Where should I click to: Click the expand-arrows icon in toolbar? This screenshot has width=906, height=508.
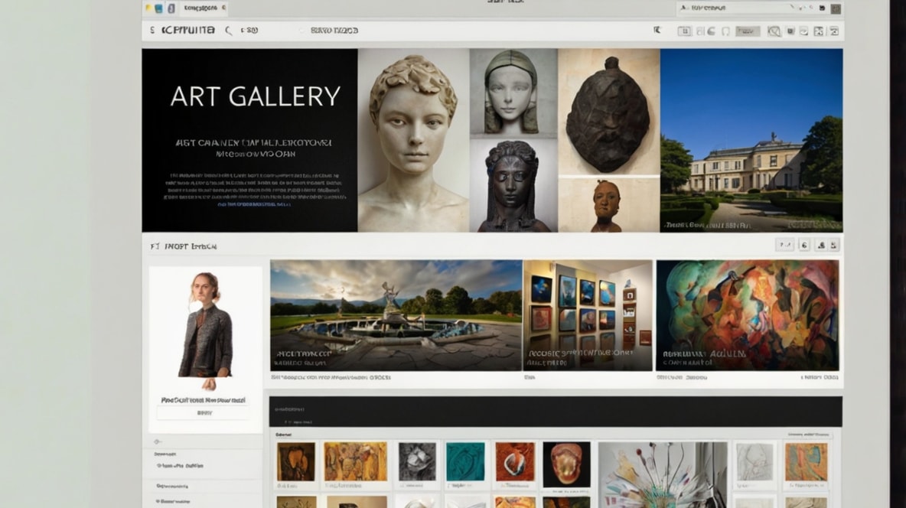pyautogui.click(x=819, y=31)
